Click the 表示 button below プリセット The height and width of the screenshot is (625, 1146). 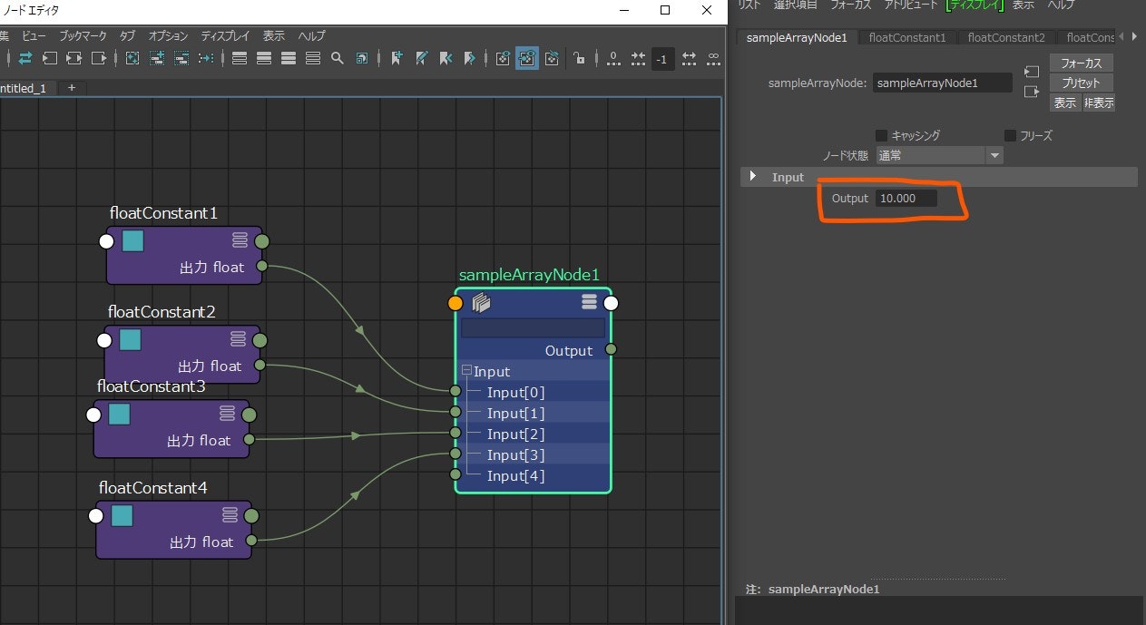pos(1065,103)
